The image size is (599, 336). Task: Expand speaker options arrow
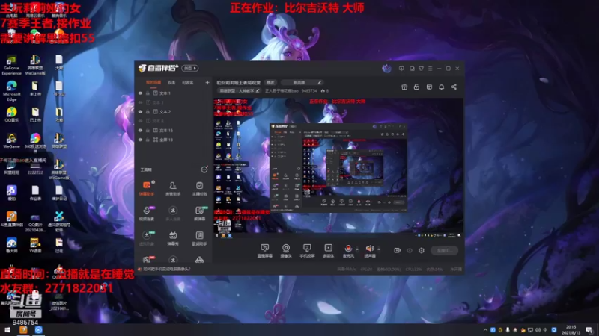tap(379, 249)
